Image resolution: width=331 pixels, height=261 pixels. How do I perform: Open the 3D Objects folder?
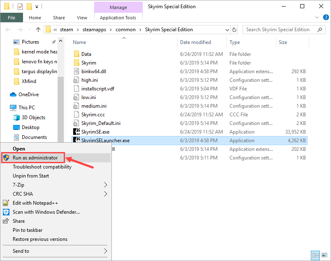tap(33, 118)
